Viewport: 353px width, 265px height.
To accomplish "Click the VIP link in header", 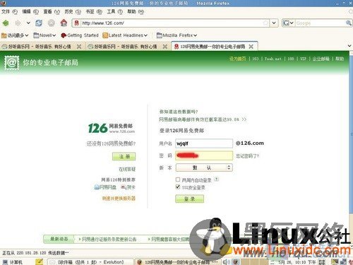I will tap(303, 59).
